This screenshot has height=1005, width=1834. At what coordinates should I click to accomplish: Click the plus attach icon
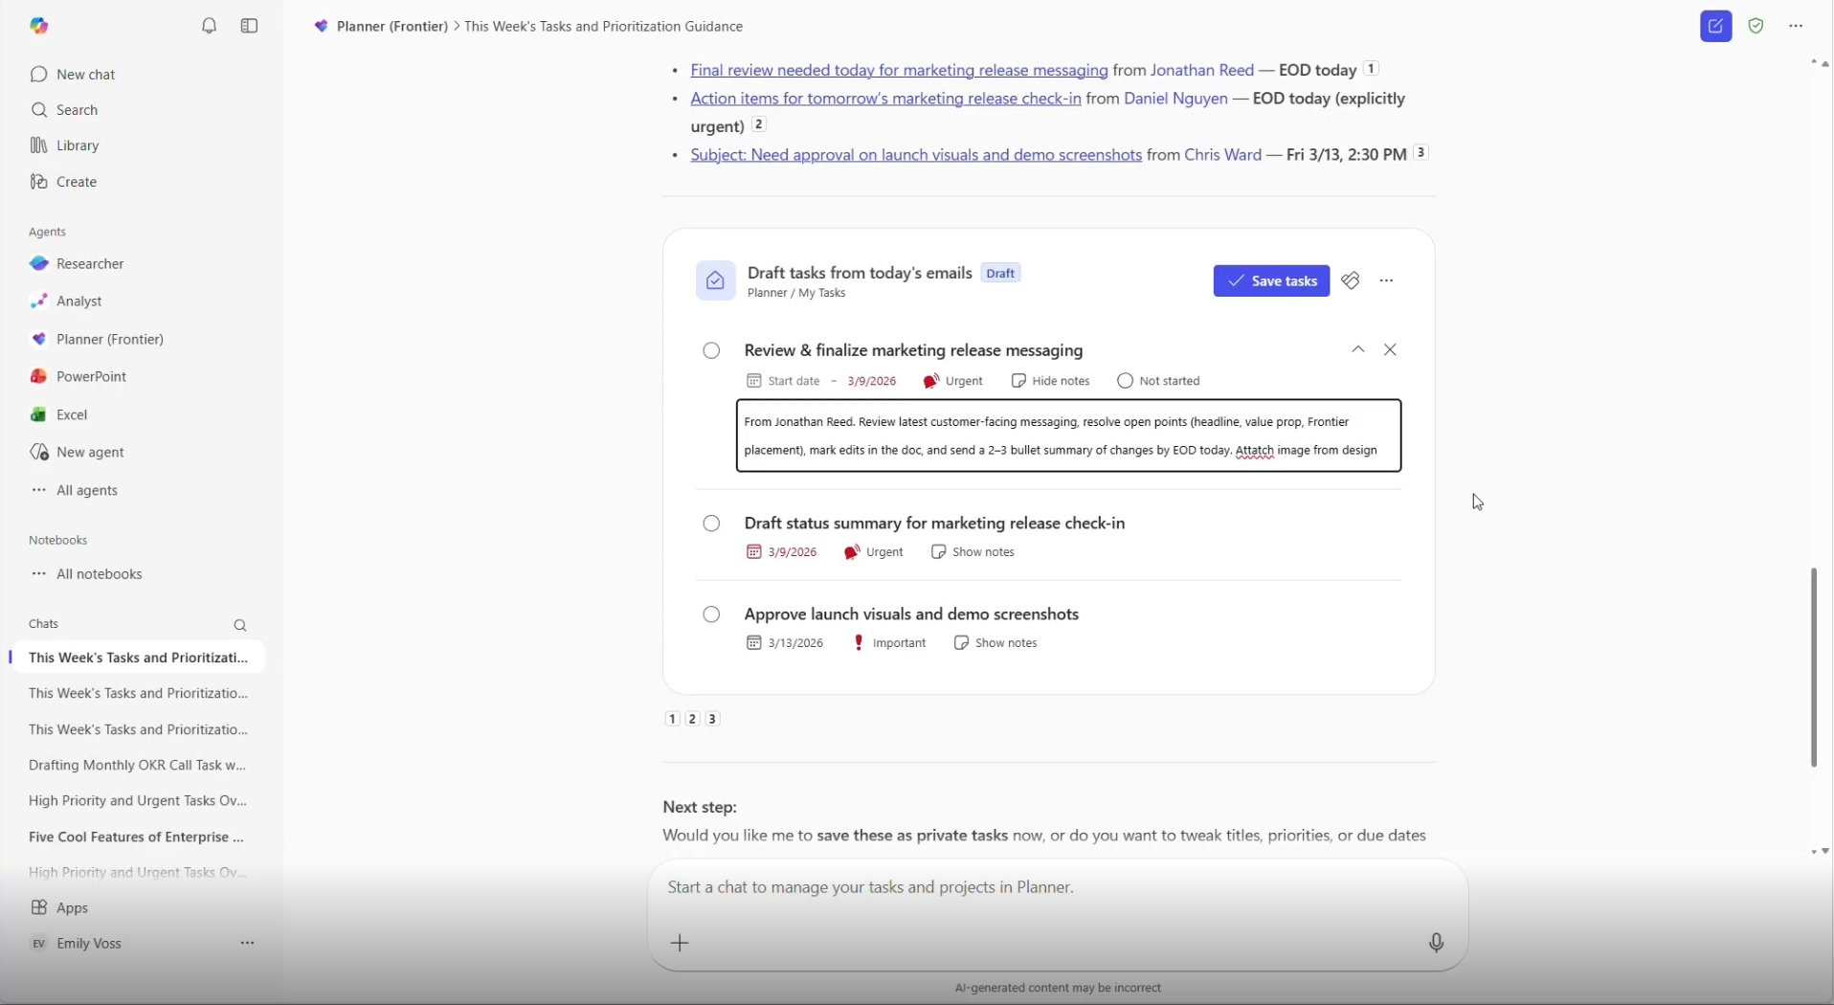tap(681, 945)
